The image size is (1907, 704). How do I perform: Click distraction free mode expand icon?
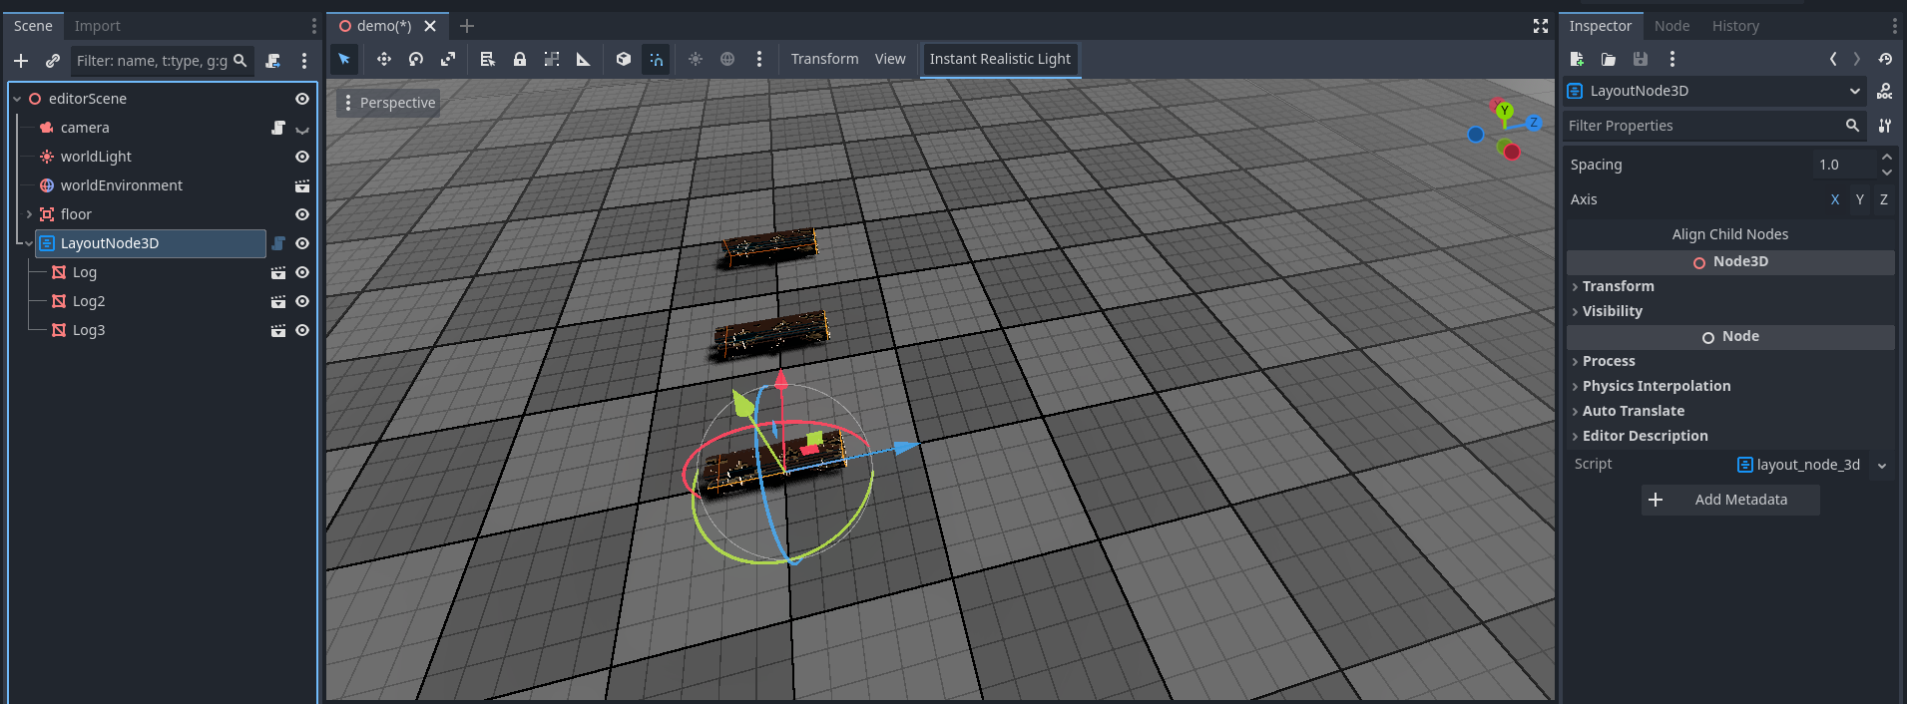pyautogui.click(x=1541, y=26)
